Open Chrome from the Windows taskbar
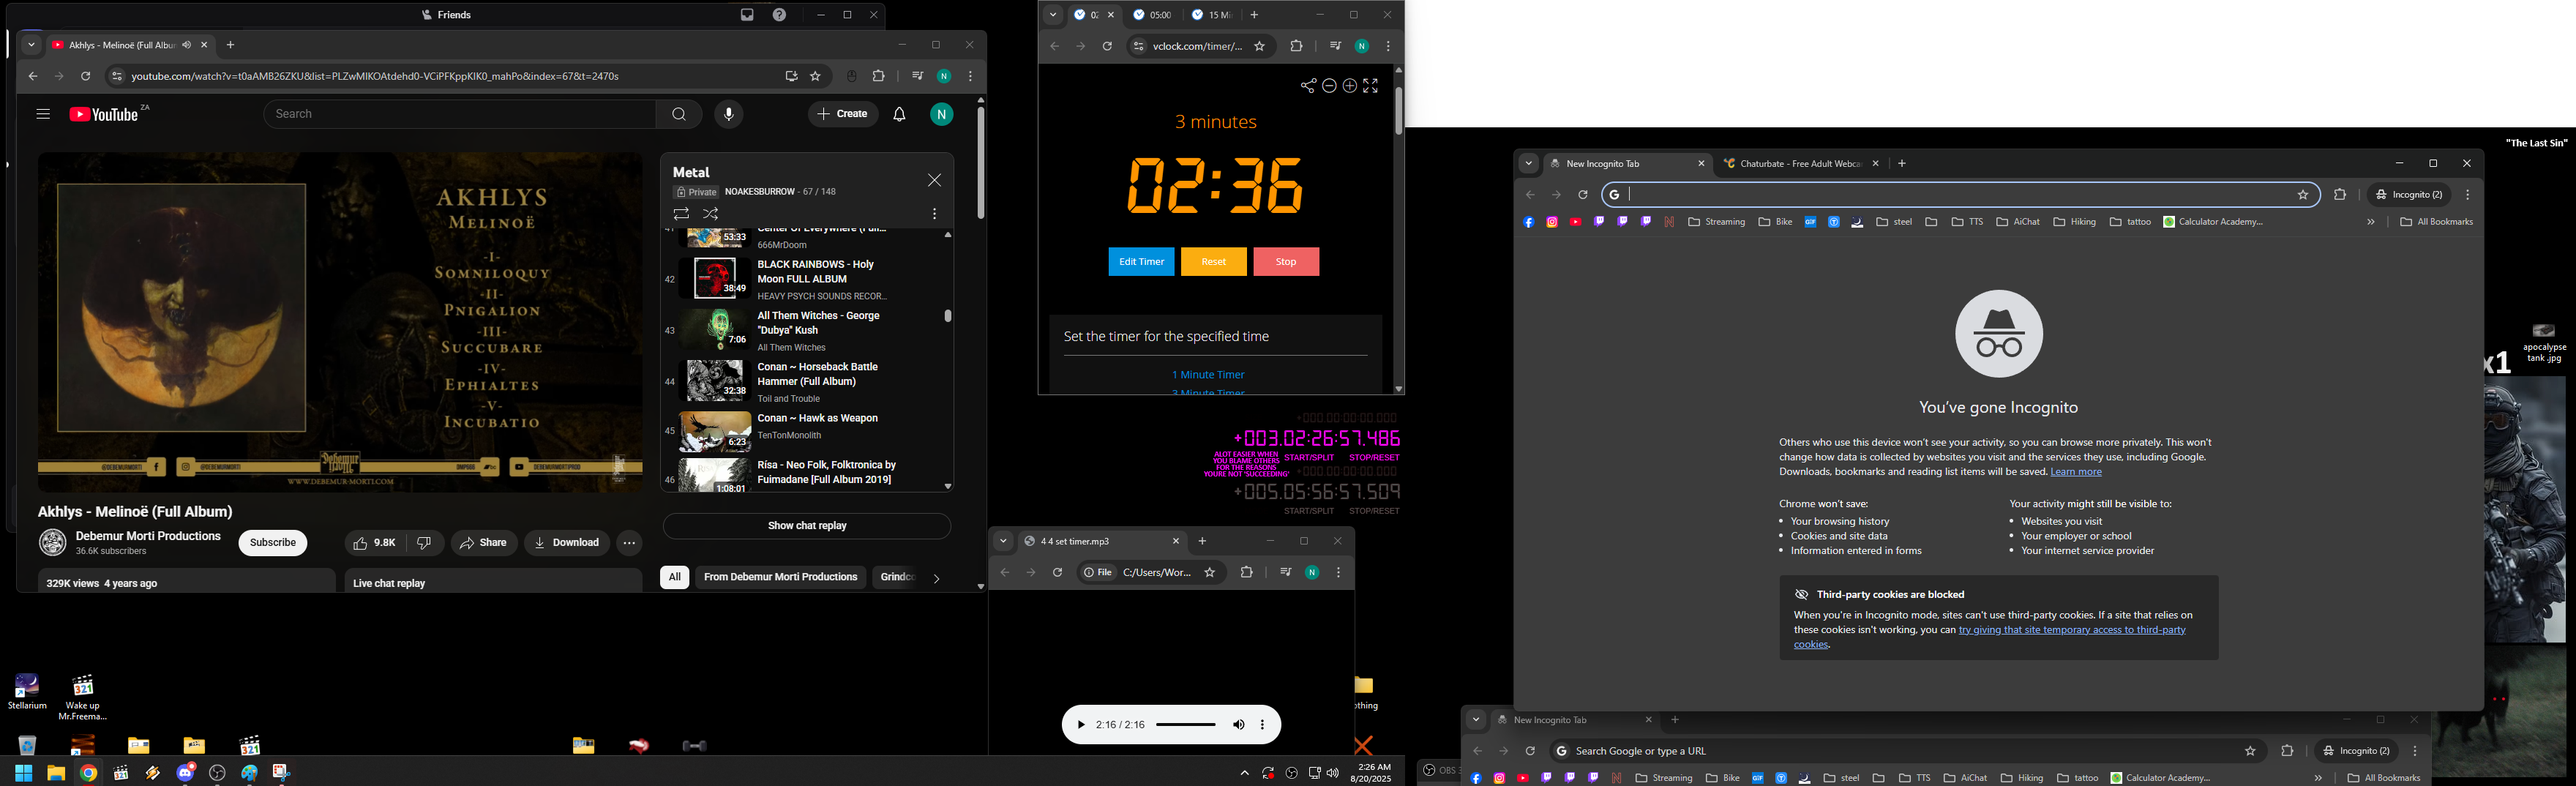 coord(89,773)
